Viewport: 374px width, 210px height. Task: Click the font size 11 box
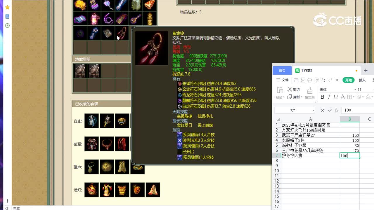coord(365,90)
